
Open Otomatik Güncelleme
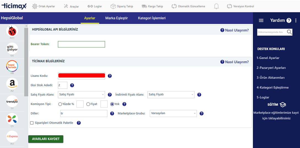point(188,6)
